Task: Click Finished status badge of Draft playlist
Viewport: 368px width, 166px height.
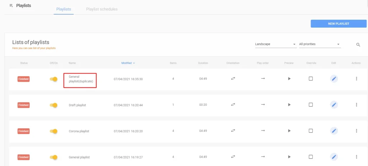Action: click(23, 105)
